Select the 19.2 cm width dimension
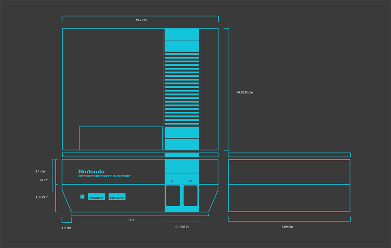The height and width of the screenshot is (248, 391). 141,20
